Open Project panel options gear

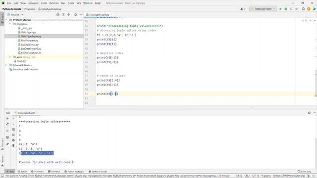click(75, 15)
